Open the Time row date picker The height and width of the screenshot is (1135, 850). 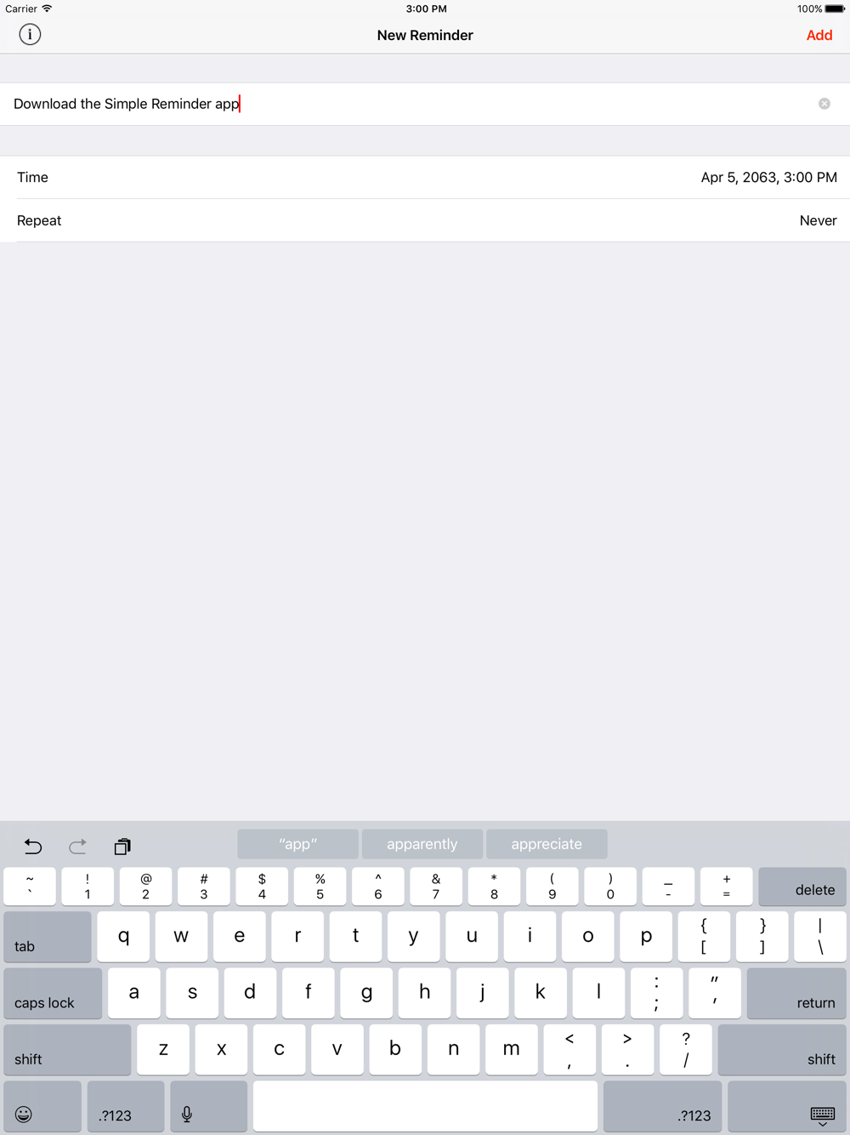(425, 177)
